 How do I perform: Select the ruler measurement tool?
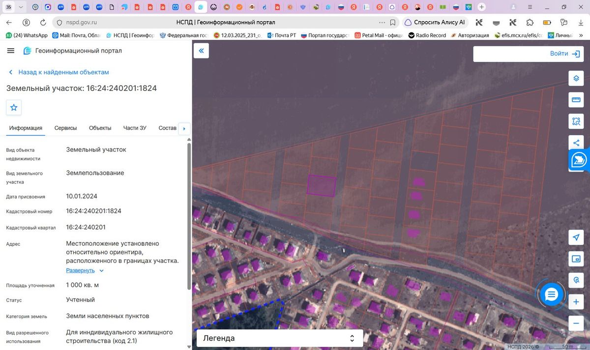[x=576, y=100]
